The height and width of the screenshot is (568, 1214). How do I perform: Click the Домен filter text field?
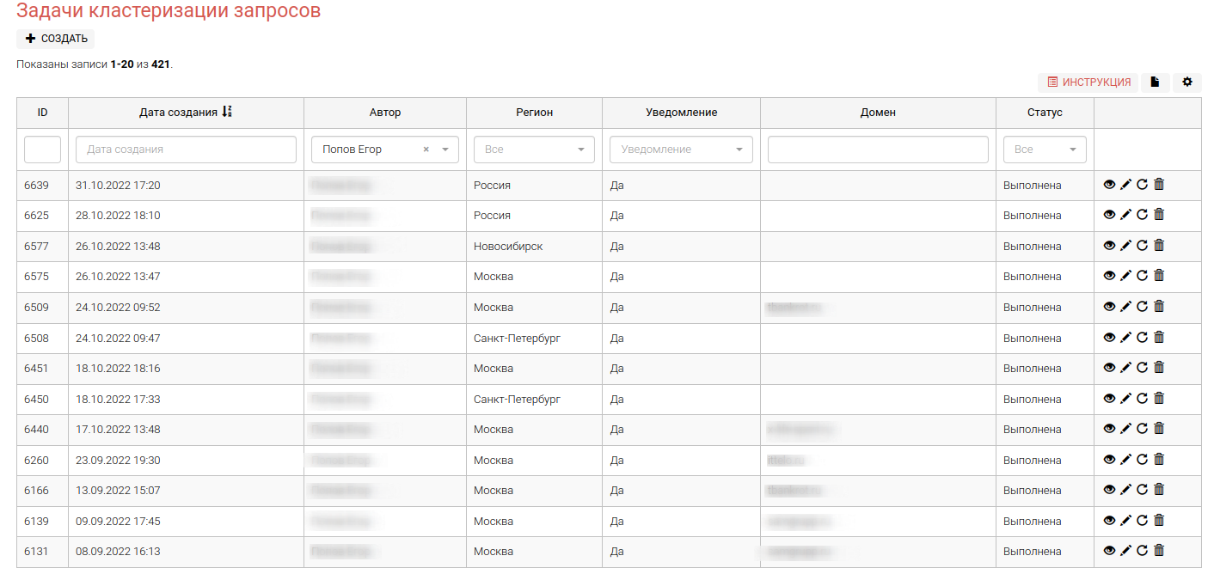pos(878,150)
